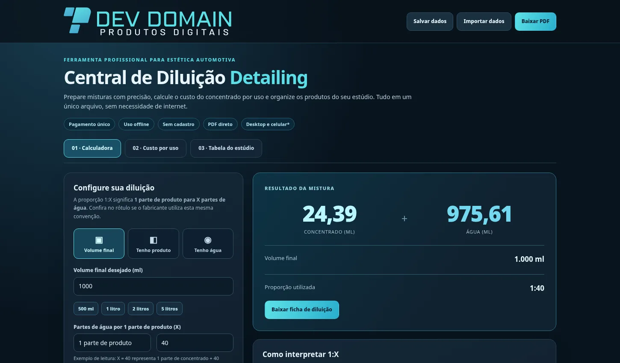Choose the 5 litros preset

pyautogui.click(x=169, y=309)
